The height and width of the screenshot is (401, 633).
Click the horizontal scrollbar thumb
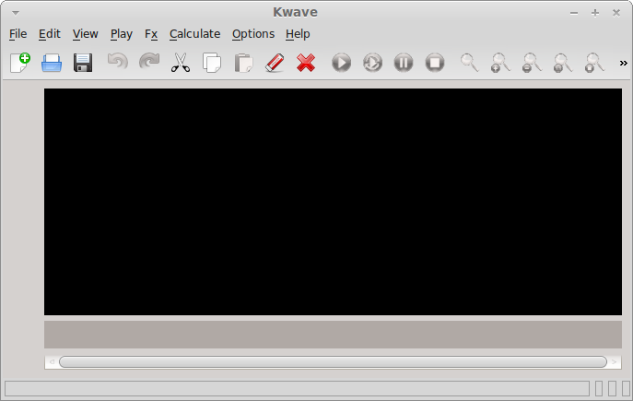click(x=333, y=362)
